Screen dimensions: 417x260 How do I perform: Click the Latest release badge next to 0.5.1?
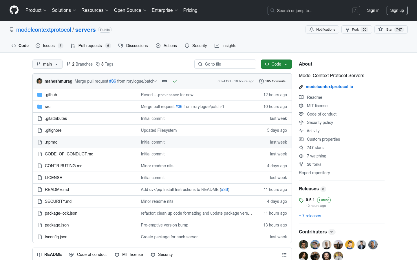coord(323,200)
